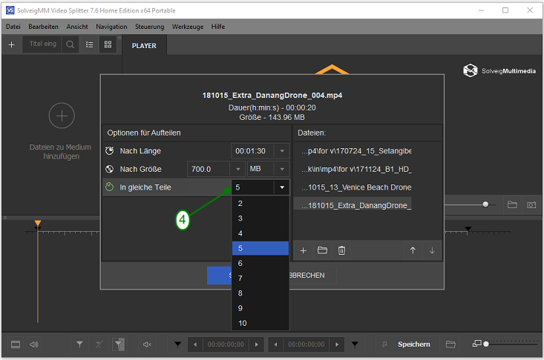Click the Titel eing search field

coord(42,44)
